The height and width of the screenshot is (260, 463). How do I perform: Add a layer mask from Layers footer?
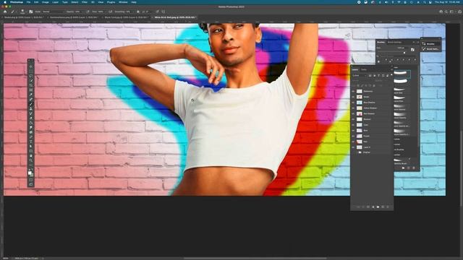click(368, 207)
